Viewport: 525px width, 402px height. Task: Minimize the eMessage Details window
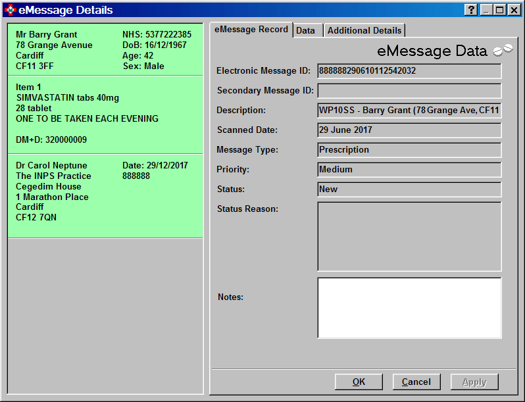click(x=486, y=10)
